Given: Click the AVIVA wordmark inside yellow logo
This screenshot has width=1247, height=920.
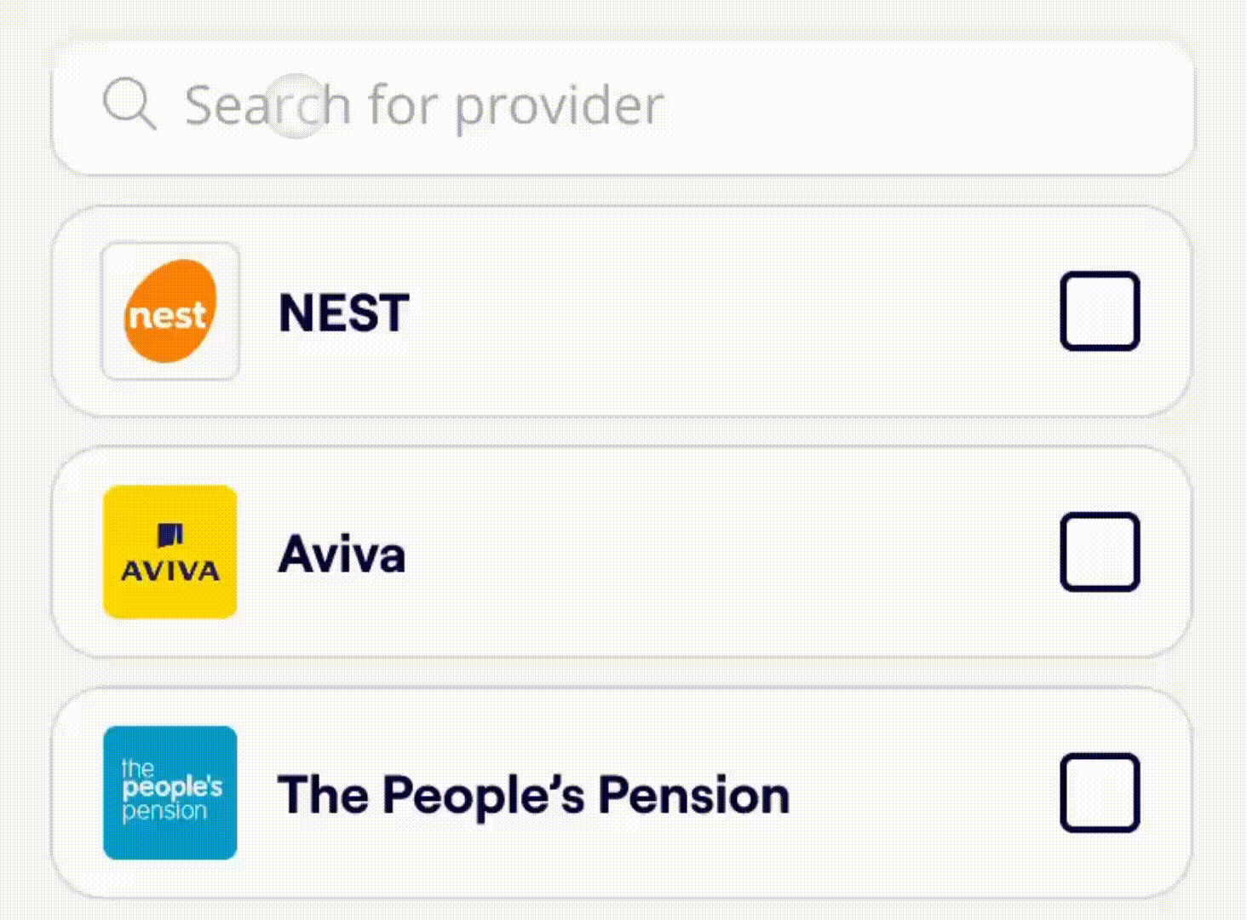Looking at the screenshot, I should point(170,571).
